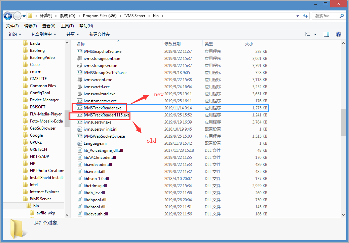
Task: Open the recent locations dropdown arrow
Action: point(24,16)
